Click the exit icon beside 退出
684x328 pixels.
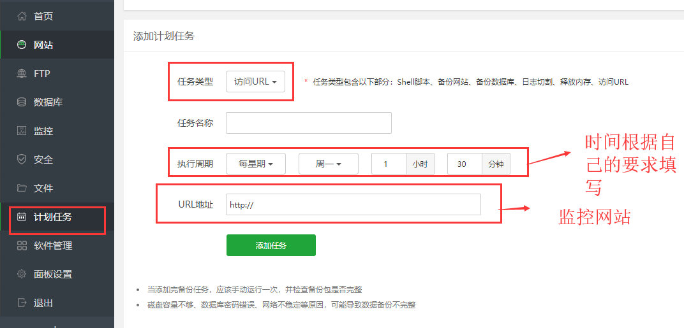tap(22, 303)
